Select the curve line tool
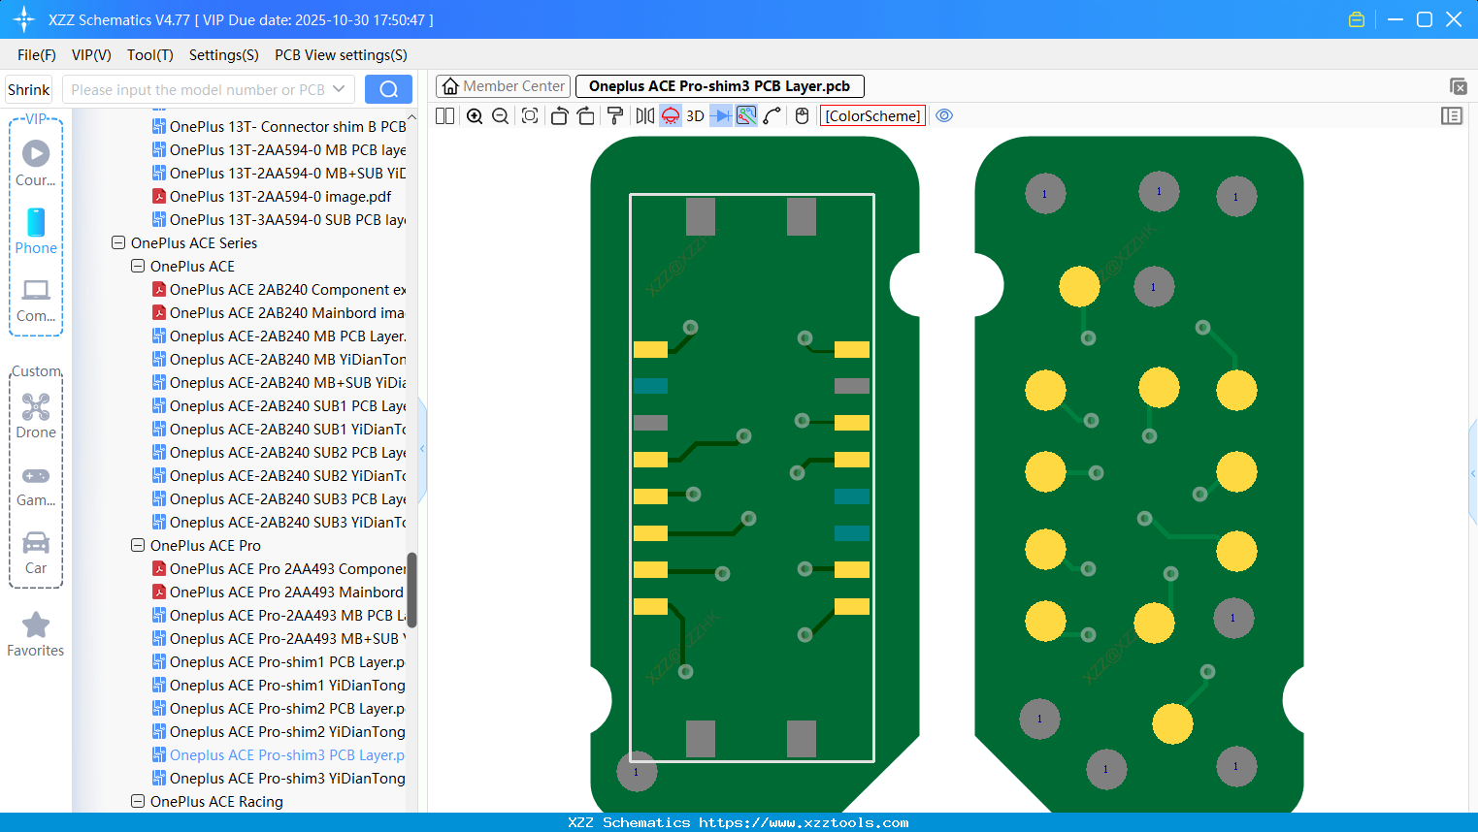The height and width of the screenshot is (832, 1478). coord(772,115)
